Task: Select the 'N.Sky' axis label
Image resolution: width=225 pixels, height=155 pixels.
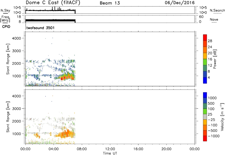Action: point(5,10)
